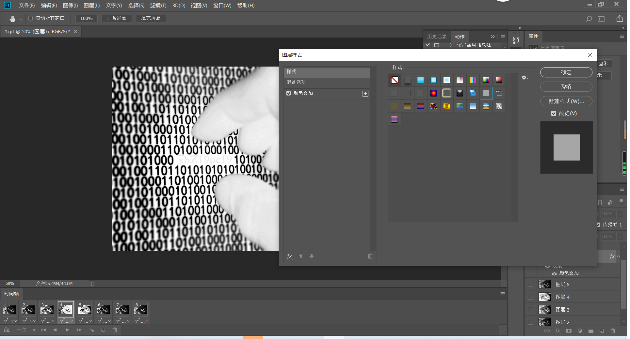Click the tween frames icon in timeline

[x=91, y=330]
